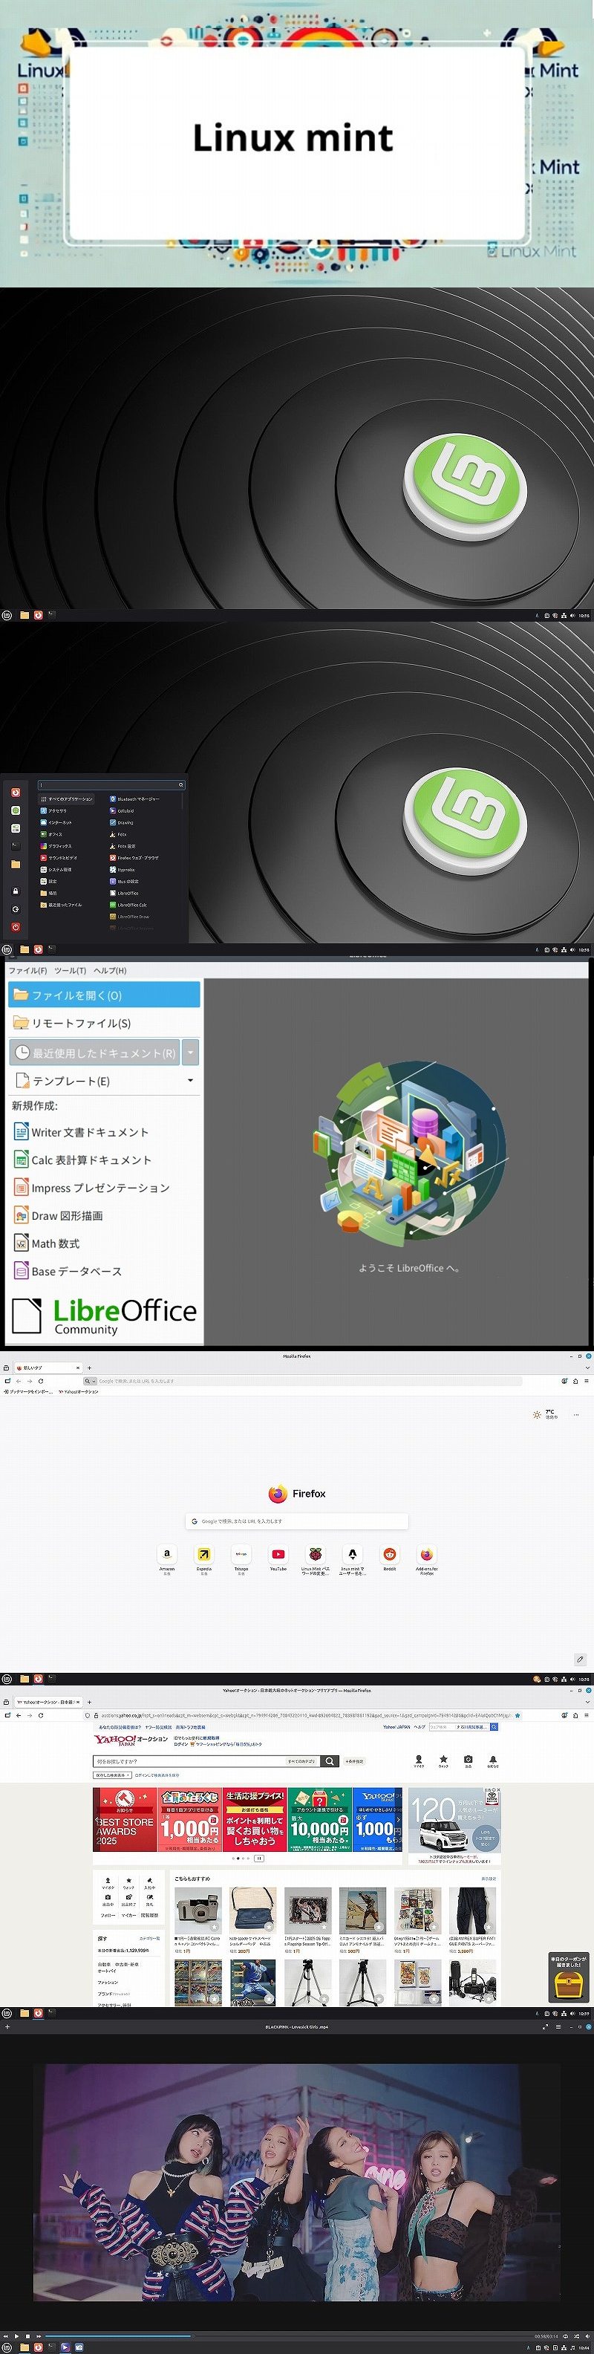The image size is (594, 2354).
Task: Click the Mint menu search field
Action: [110, 784]
